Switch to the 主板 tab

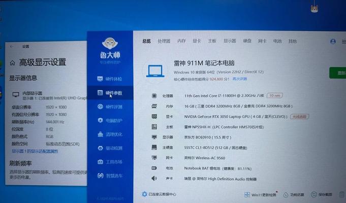(x=212, y=41)
